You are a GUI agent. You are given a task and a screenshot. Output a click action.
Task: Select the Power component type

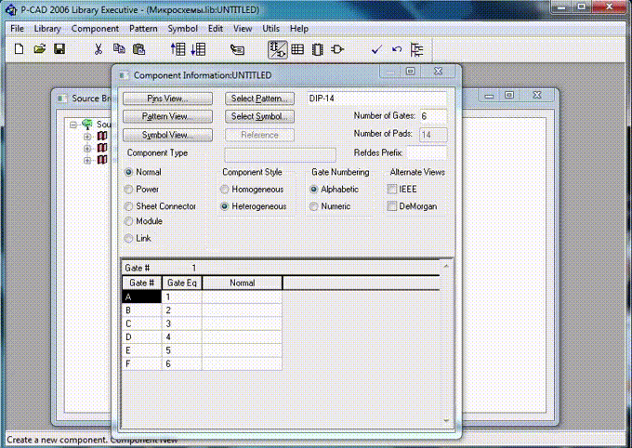pyautogui.click(x=128, y=189)
